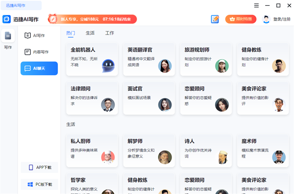Click the phone icon beside APP下载

(x=31, y=168)
